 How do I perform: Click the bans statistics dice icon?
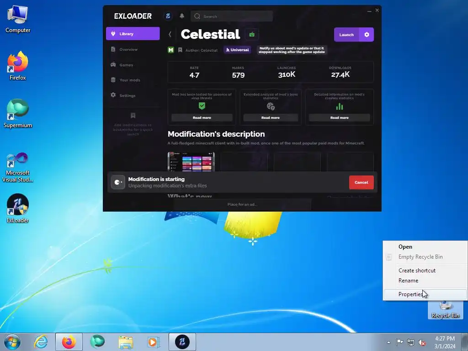pos(271,106)
